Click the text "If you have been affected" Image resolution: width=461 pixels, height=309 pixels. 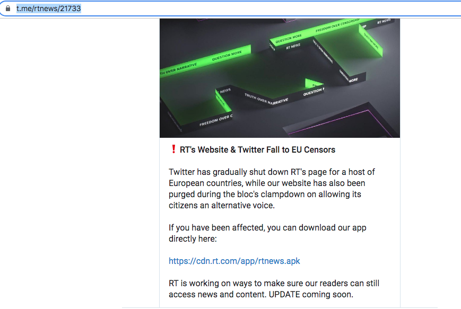coord(216,227)
